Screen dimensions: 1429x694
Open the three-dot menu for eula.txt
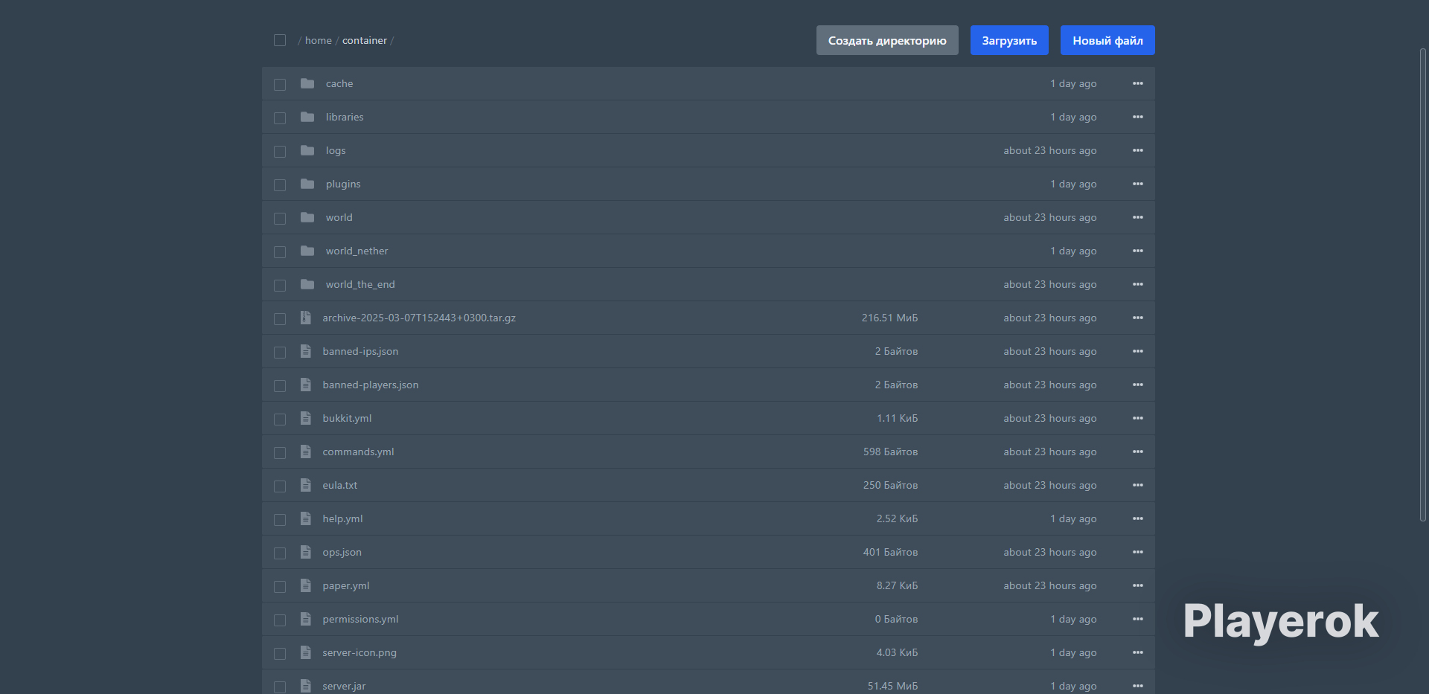[x=1138, y=485]
